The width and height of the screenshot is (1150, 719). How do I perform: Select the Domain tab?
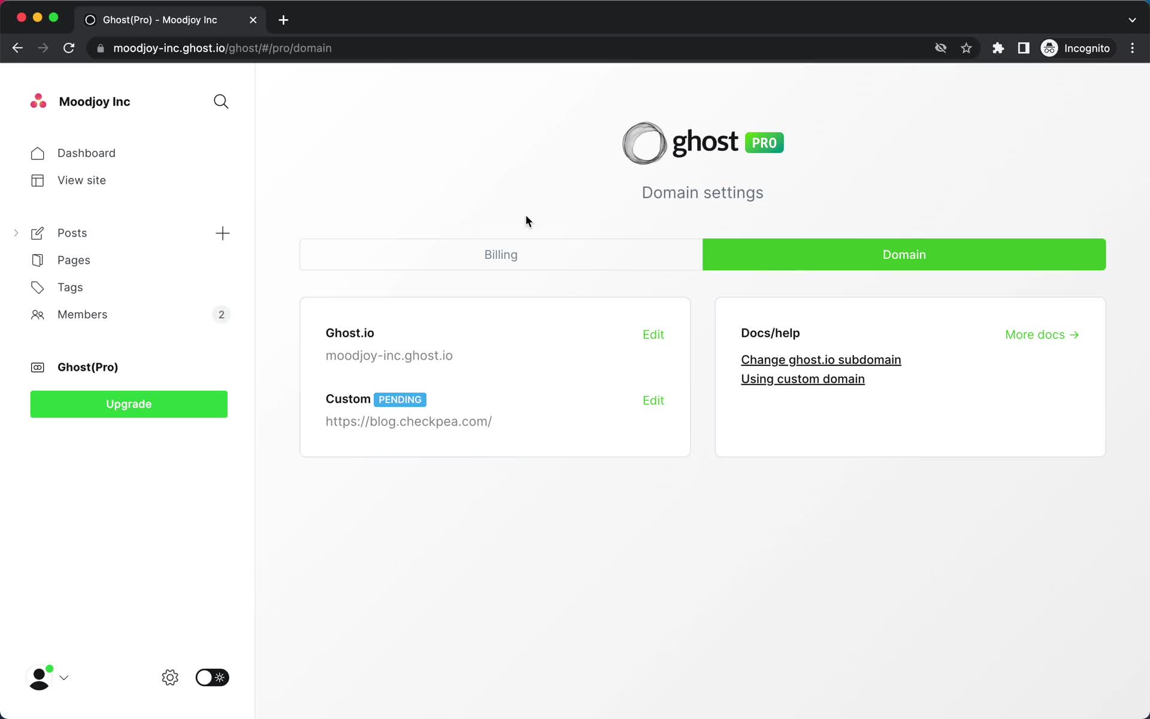point(904,255)
